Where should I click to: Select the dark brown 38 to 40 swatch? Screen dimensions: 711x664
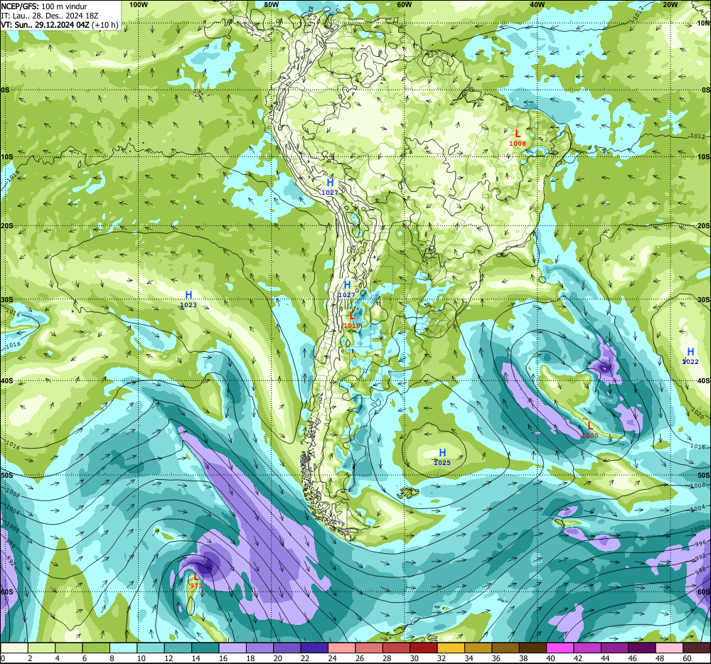tap(533, 648)
